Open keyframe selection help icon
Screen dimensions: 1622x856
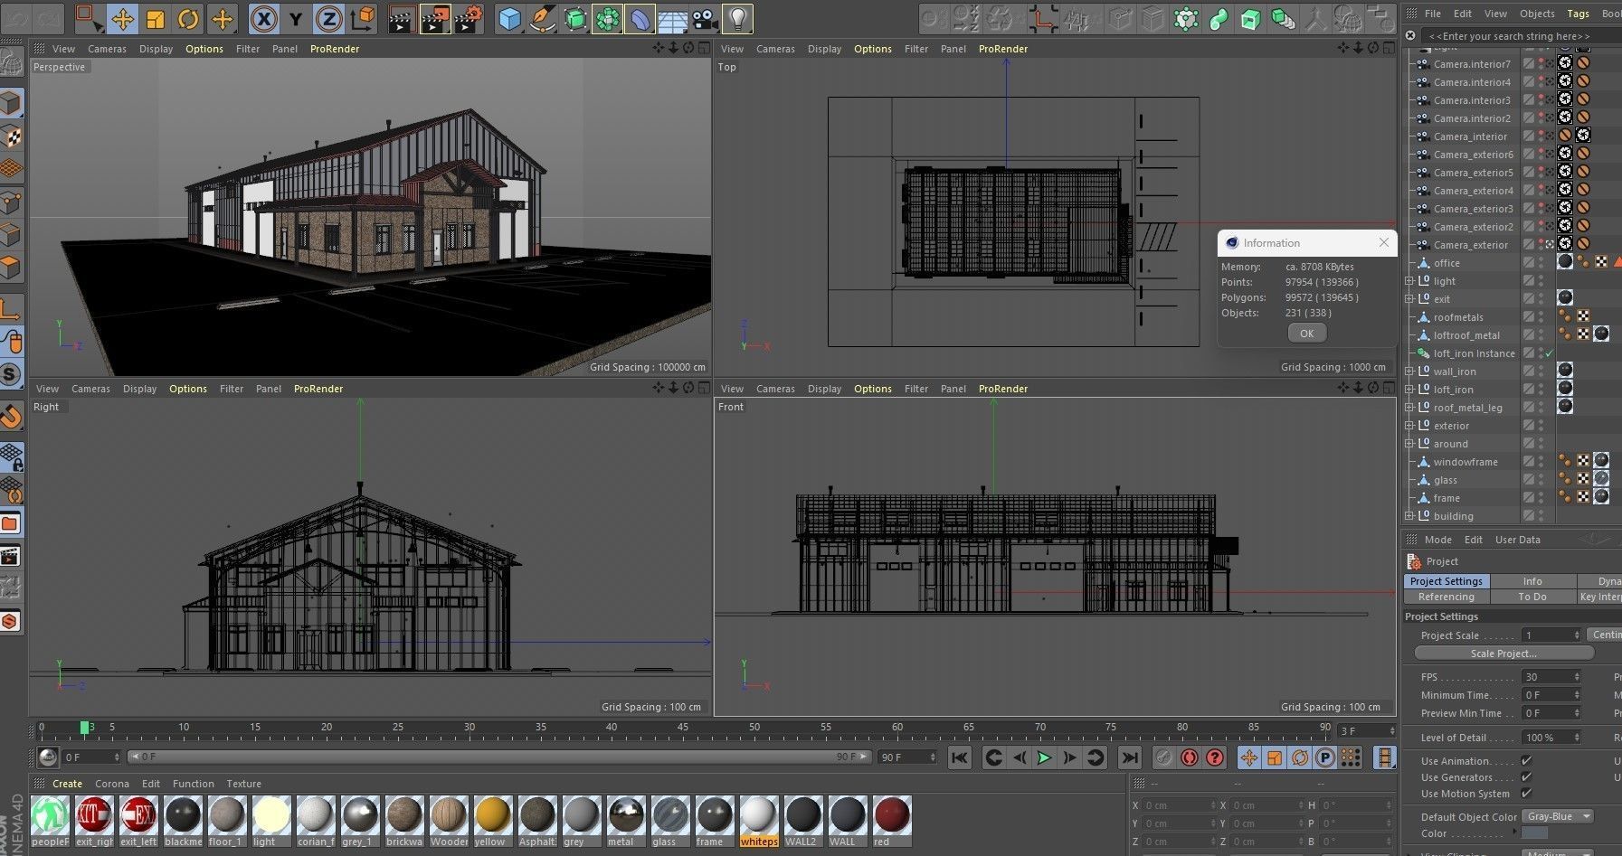click(1215, 757)
